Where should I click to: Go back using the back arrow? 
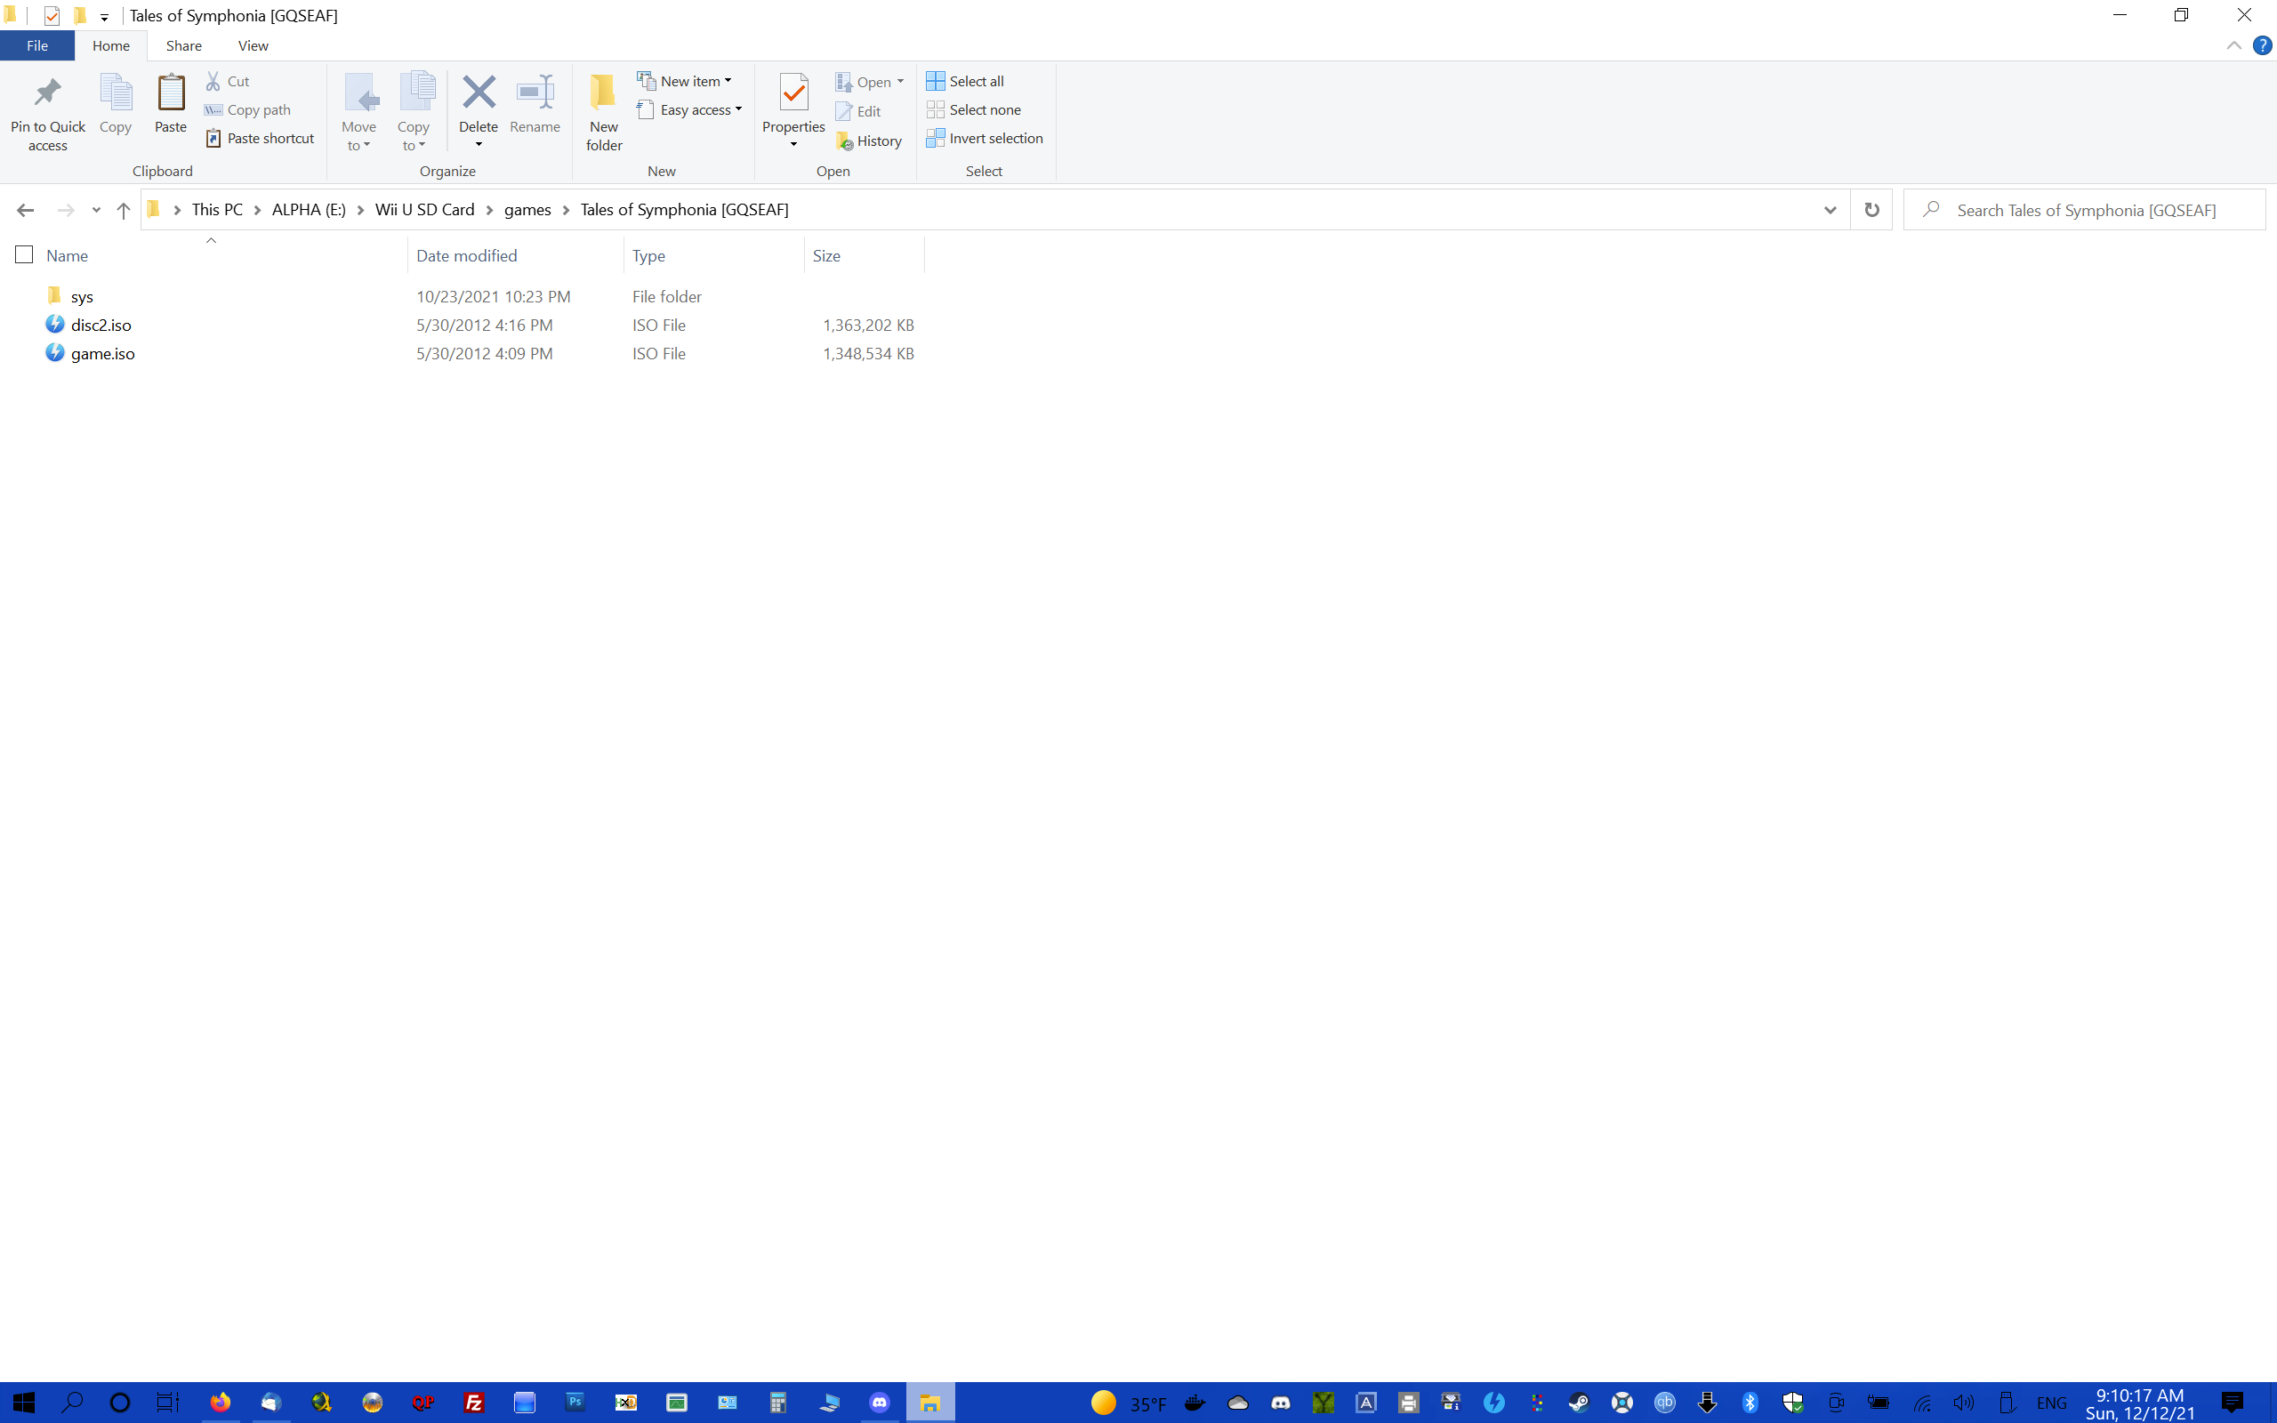click(26, 210)
